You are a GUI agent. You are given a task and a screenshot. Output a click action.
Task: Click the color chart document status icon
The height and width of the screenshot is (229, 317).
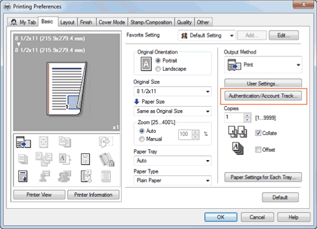[23, 176]
